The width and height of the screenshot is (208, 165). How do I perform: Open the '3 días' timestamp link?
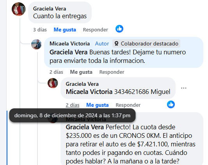[40, 30]
